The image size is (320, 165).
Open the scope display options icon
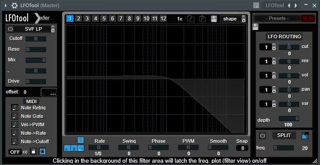(49, 92)
